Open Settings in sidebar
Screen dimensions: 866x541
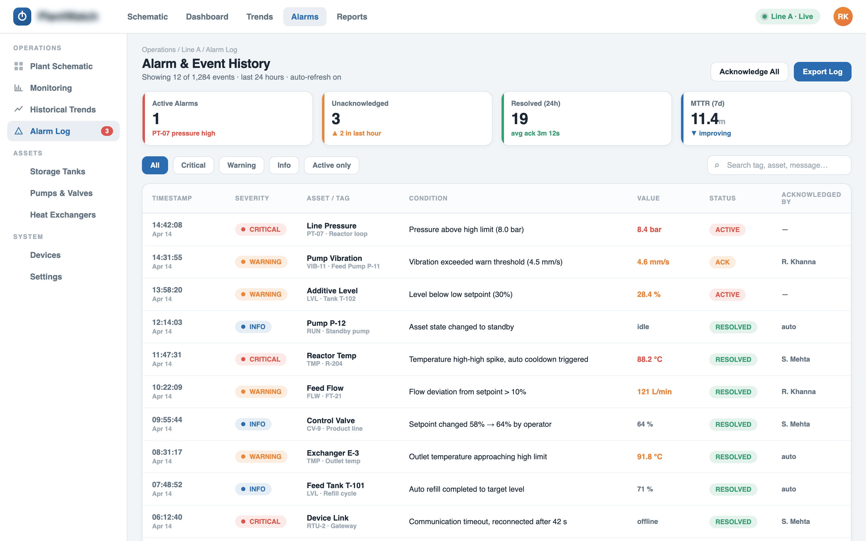pyautogui.click(x=63, y=277)
